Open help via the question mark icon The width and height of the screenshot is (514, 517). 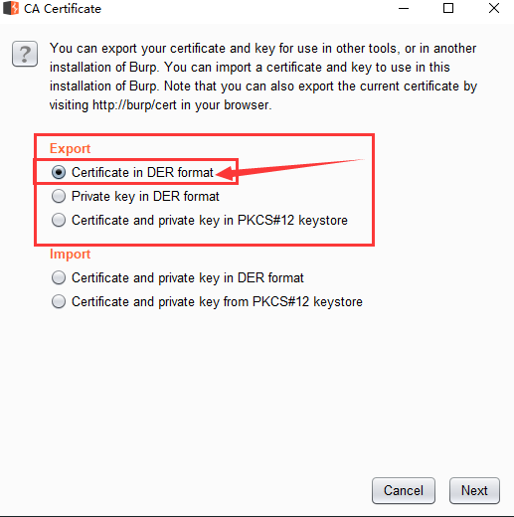(25, 54)
